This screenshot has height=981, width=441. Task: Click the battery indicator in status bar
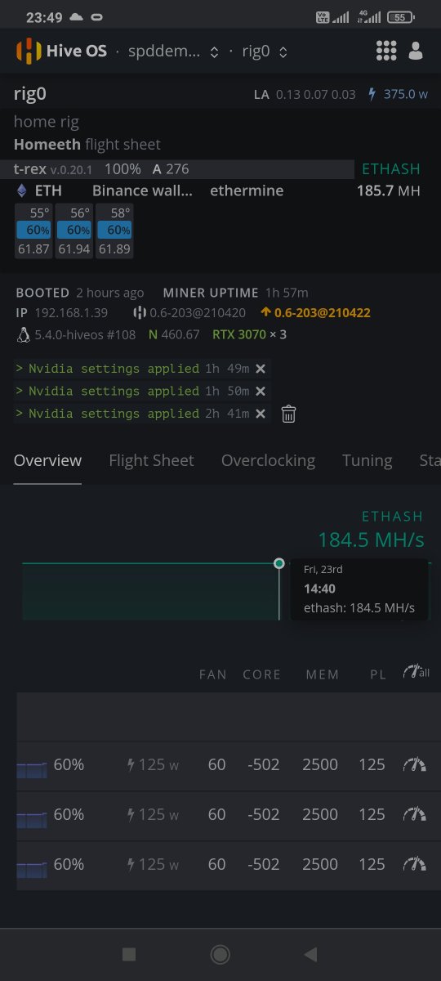[x=400, y=17]
